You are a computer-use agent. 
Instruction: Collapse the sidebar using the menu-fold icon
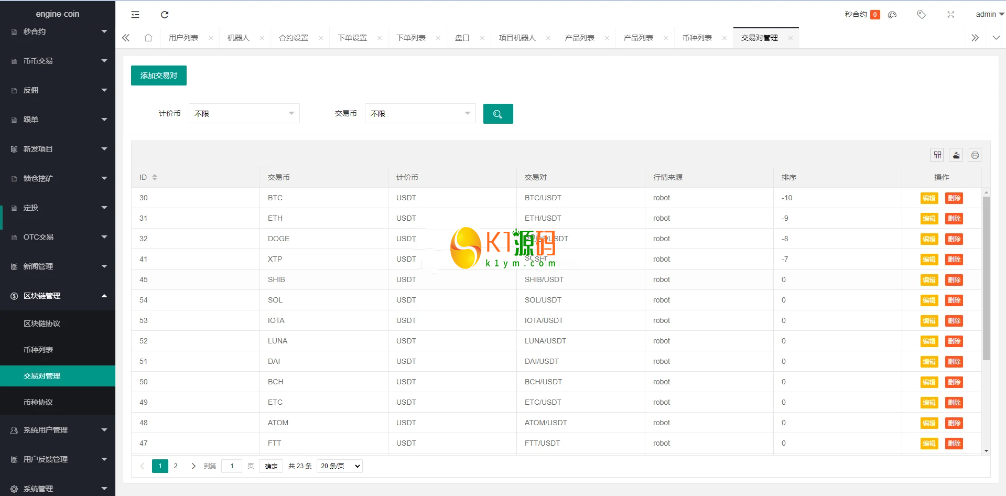[135, 15]
